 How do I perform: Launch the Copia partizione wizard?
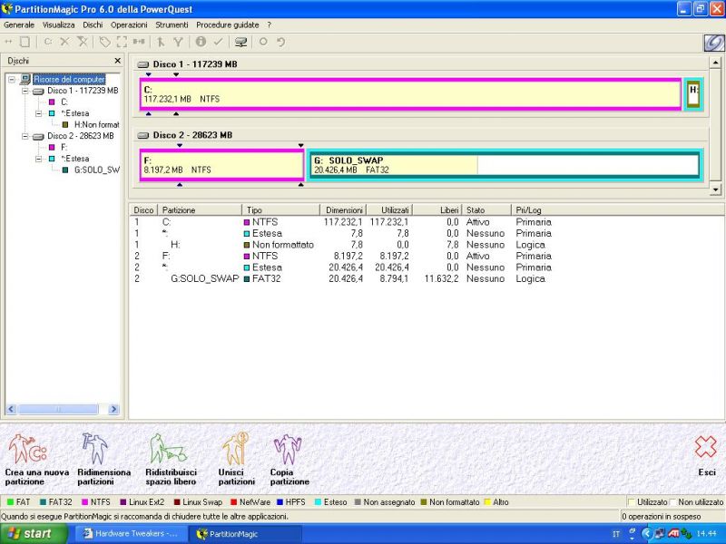tap(289, 460)
